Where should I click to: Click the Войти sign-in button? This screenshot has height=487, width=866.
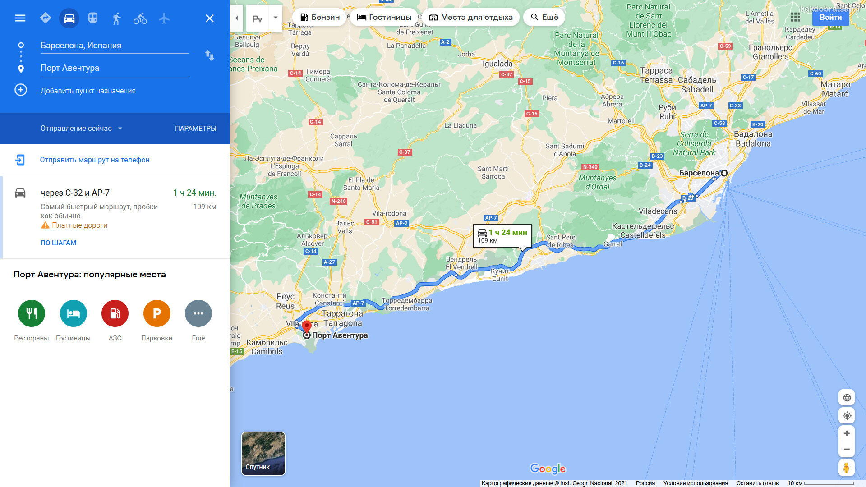pos(830,17)
